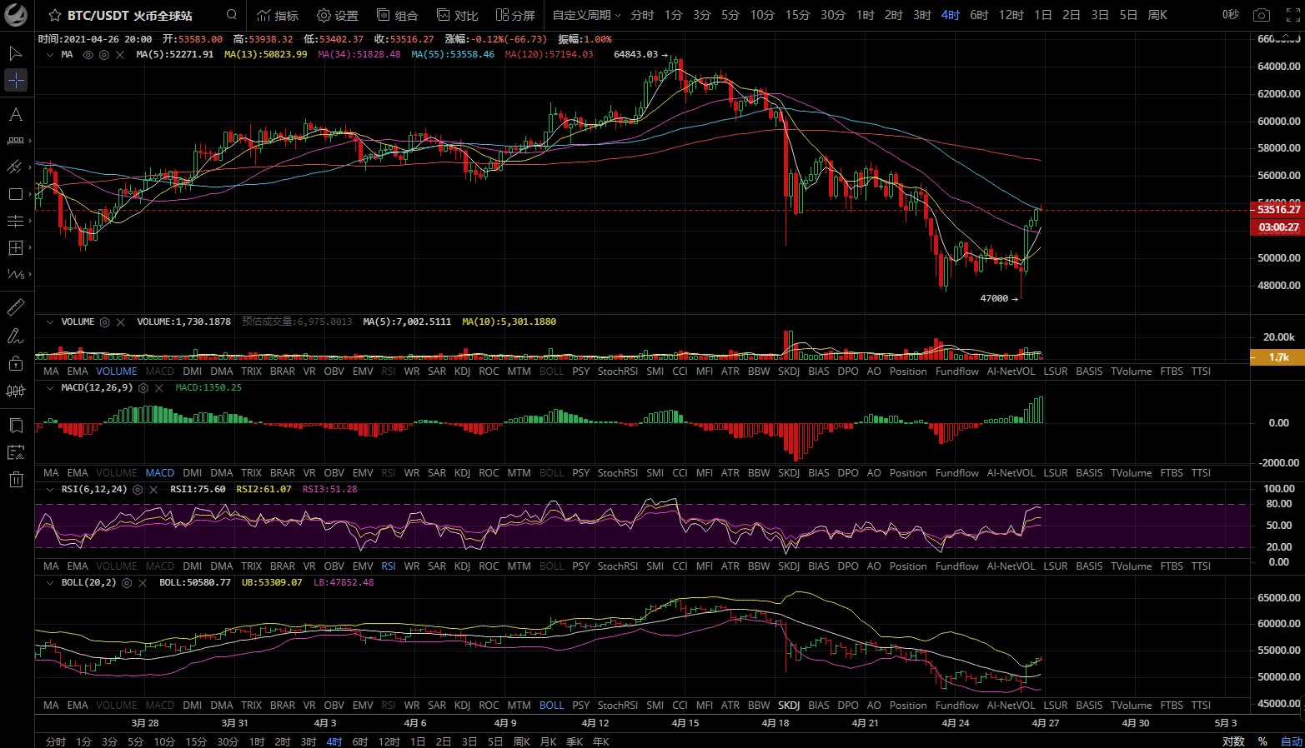Open the 分屏 split screen layout
The width and height of the screenshot is (1305, 748).
[515, 15]
